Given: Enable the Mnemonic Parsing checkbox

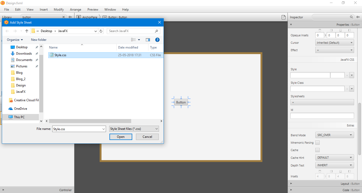Looking at the screenshot, I should (x=317, y=142).
